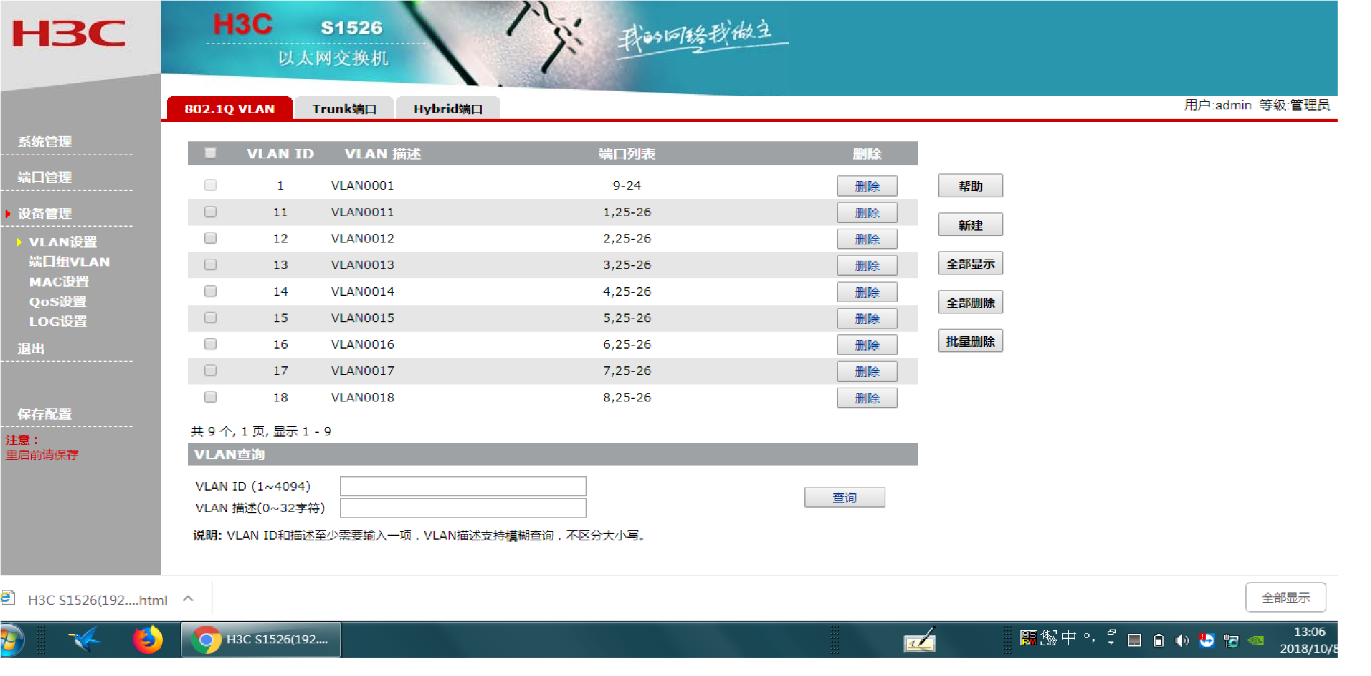This screenshot has height=676, width=1371.
Task: Click 删除 in the VLAN 14 row
Action: coord(867,292)
